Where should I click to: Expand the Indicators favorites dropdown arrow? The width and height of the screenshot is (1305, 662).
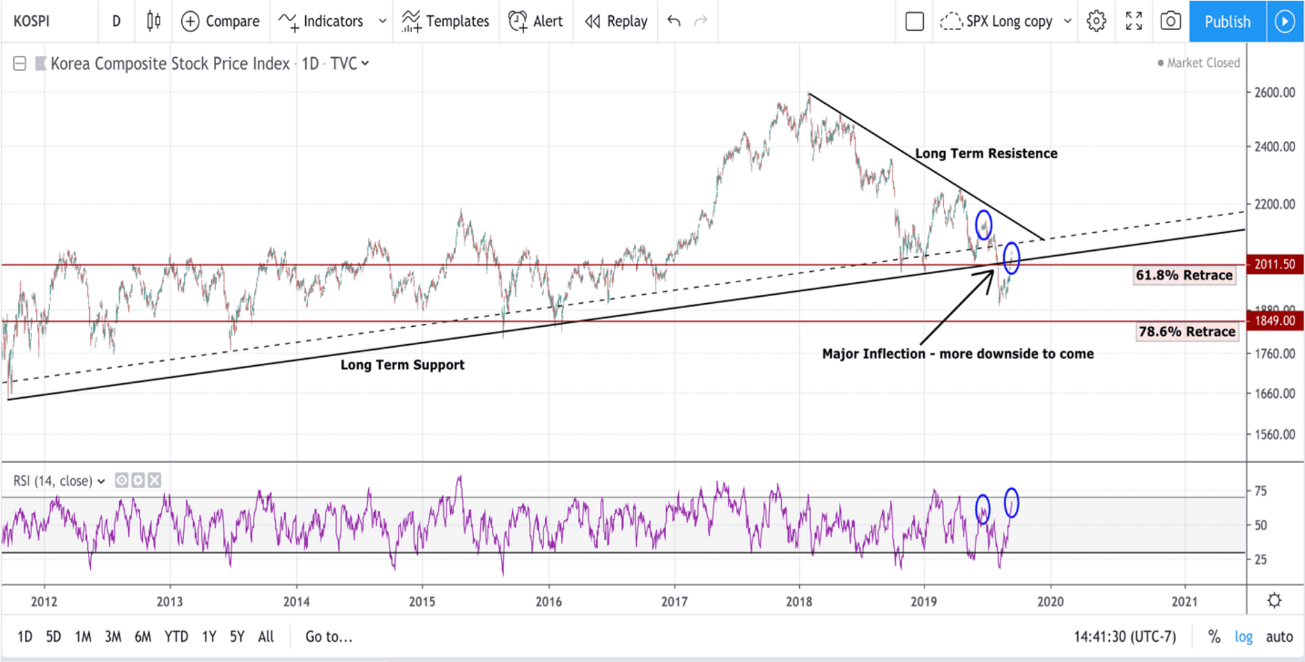coord(383,22)
